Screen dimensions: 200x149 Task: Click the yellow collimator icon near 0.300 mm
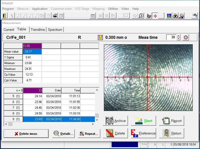100,37
